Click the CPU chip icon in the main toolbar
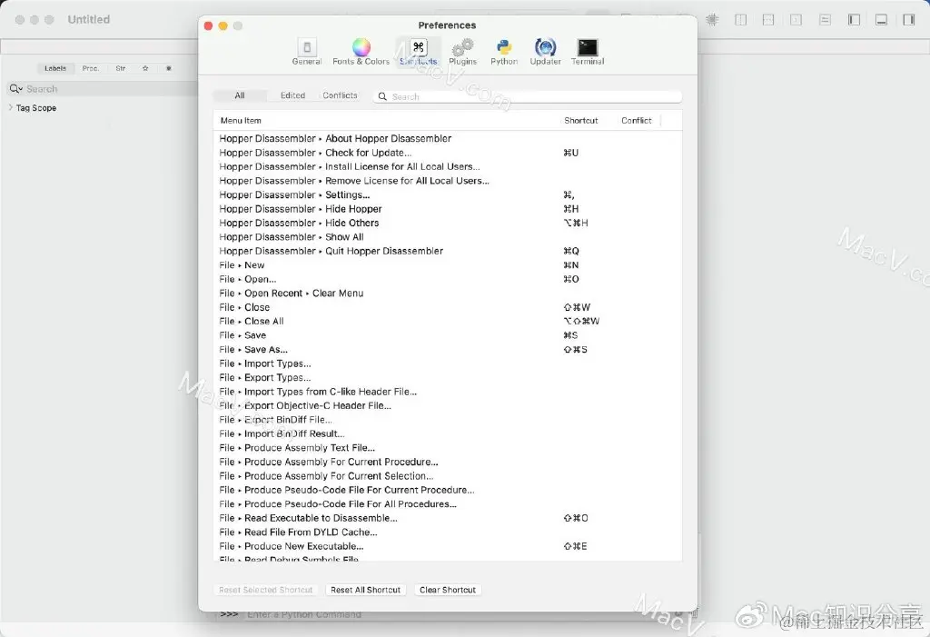Image resolution: width=930 pixels, height=637 pixels. (x=712, y=20)
